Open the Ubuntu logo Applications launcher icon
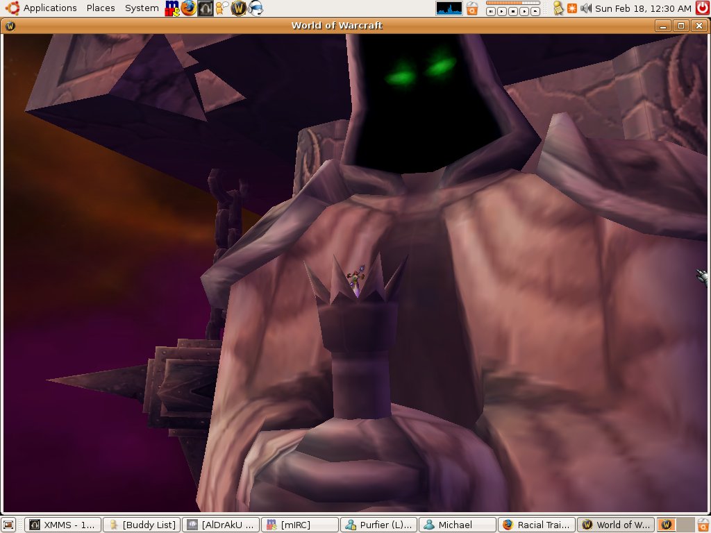Viewport: 711px width, 533px height. coord(12,8)
